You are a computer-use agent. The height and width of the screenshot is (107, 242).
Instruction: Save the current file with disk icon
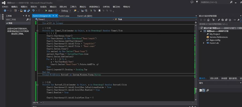pyautogui.click(x=25, y=11)
